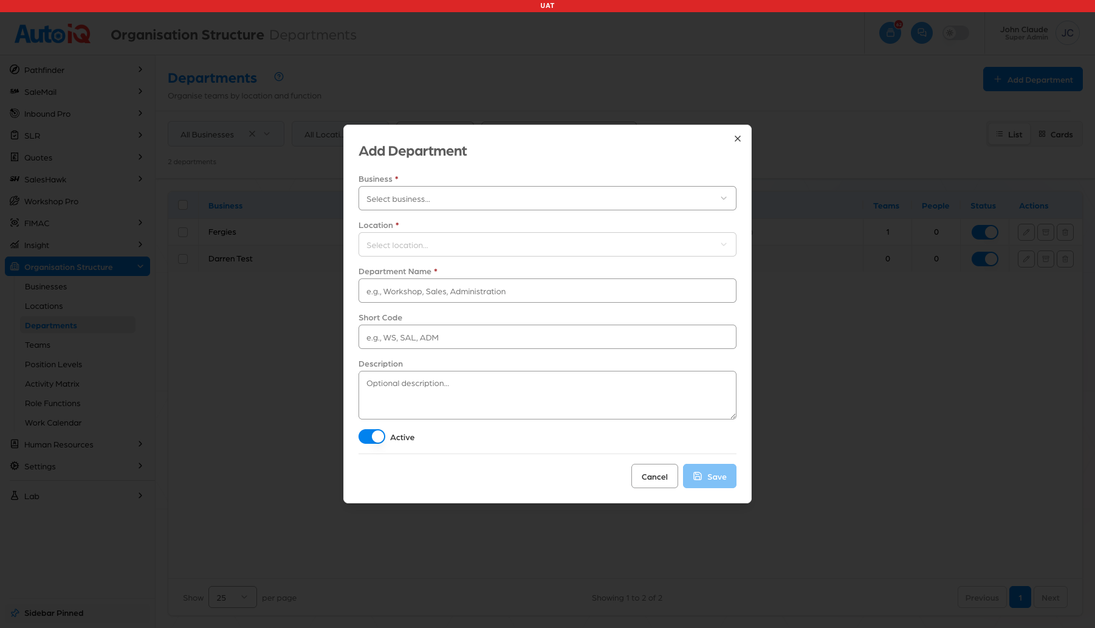Open the Select location dropdown
1095x628 pixels.
point(547,244)
